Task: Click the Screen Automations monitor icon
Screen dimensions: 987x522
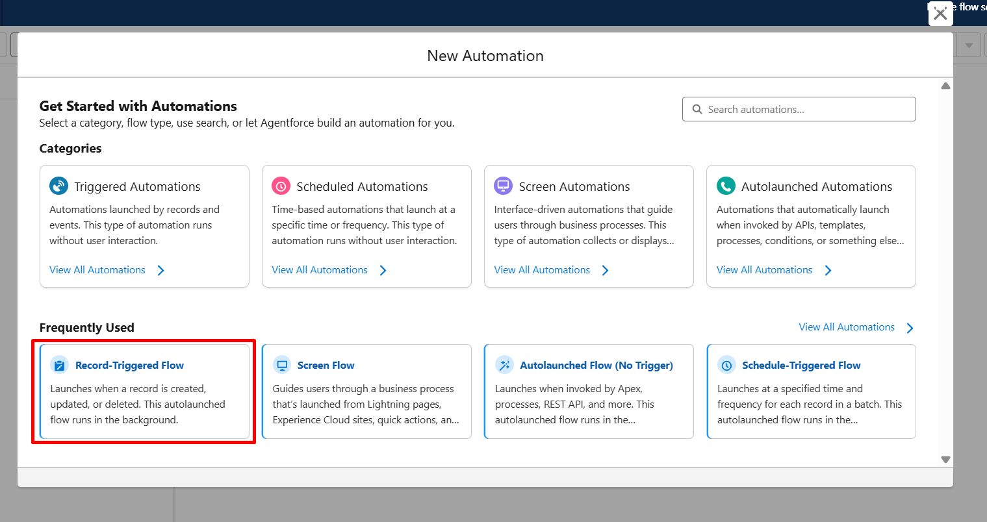Action: (x=504, y=186)
